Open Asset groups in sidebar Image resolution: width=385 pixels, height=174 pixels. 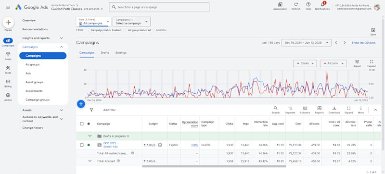34,82
